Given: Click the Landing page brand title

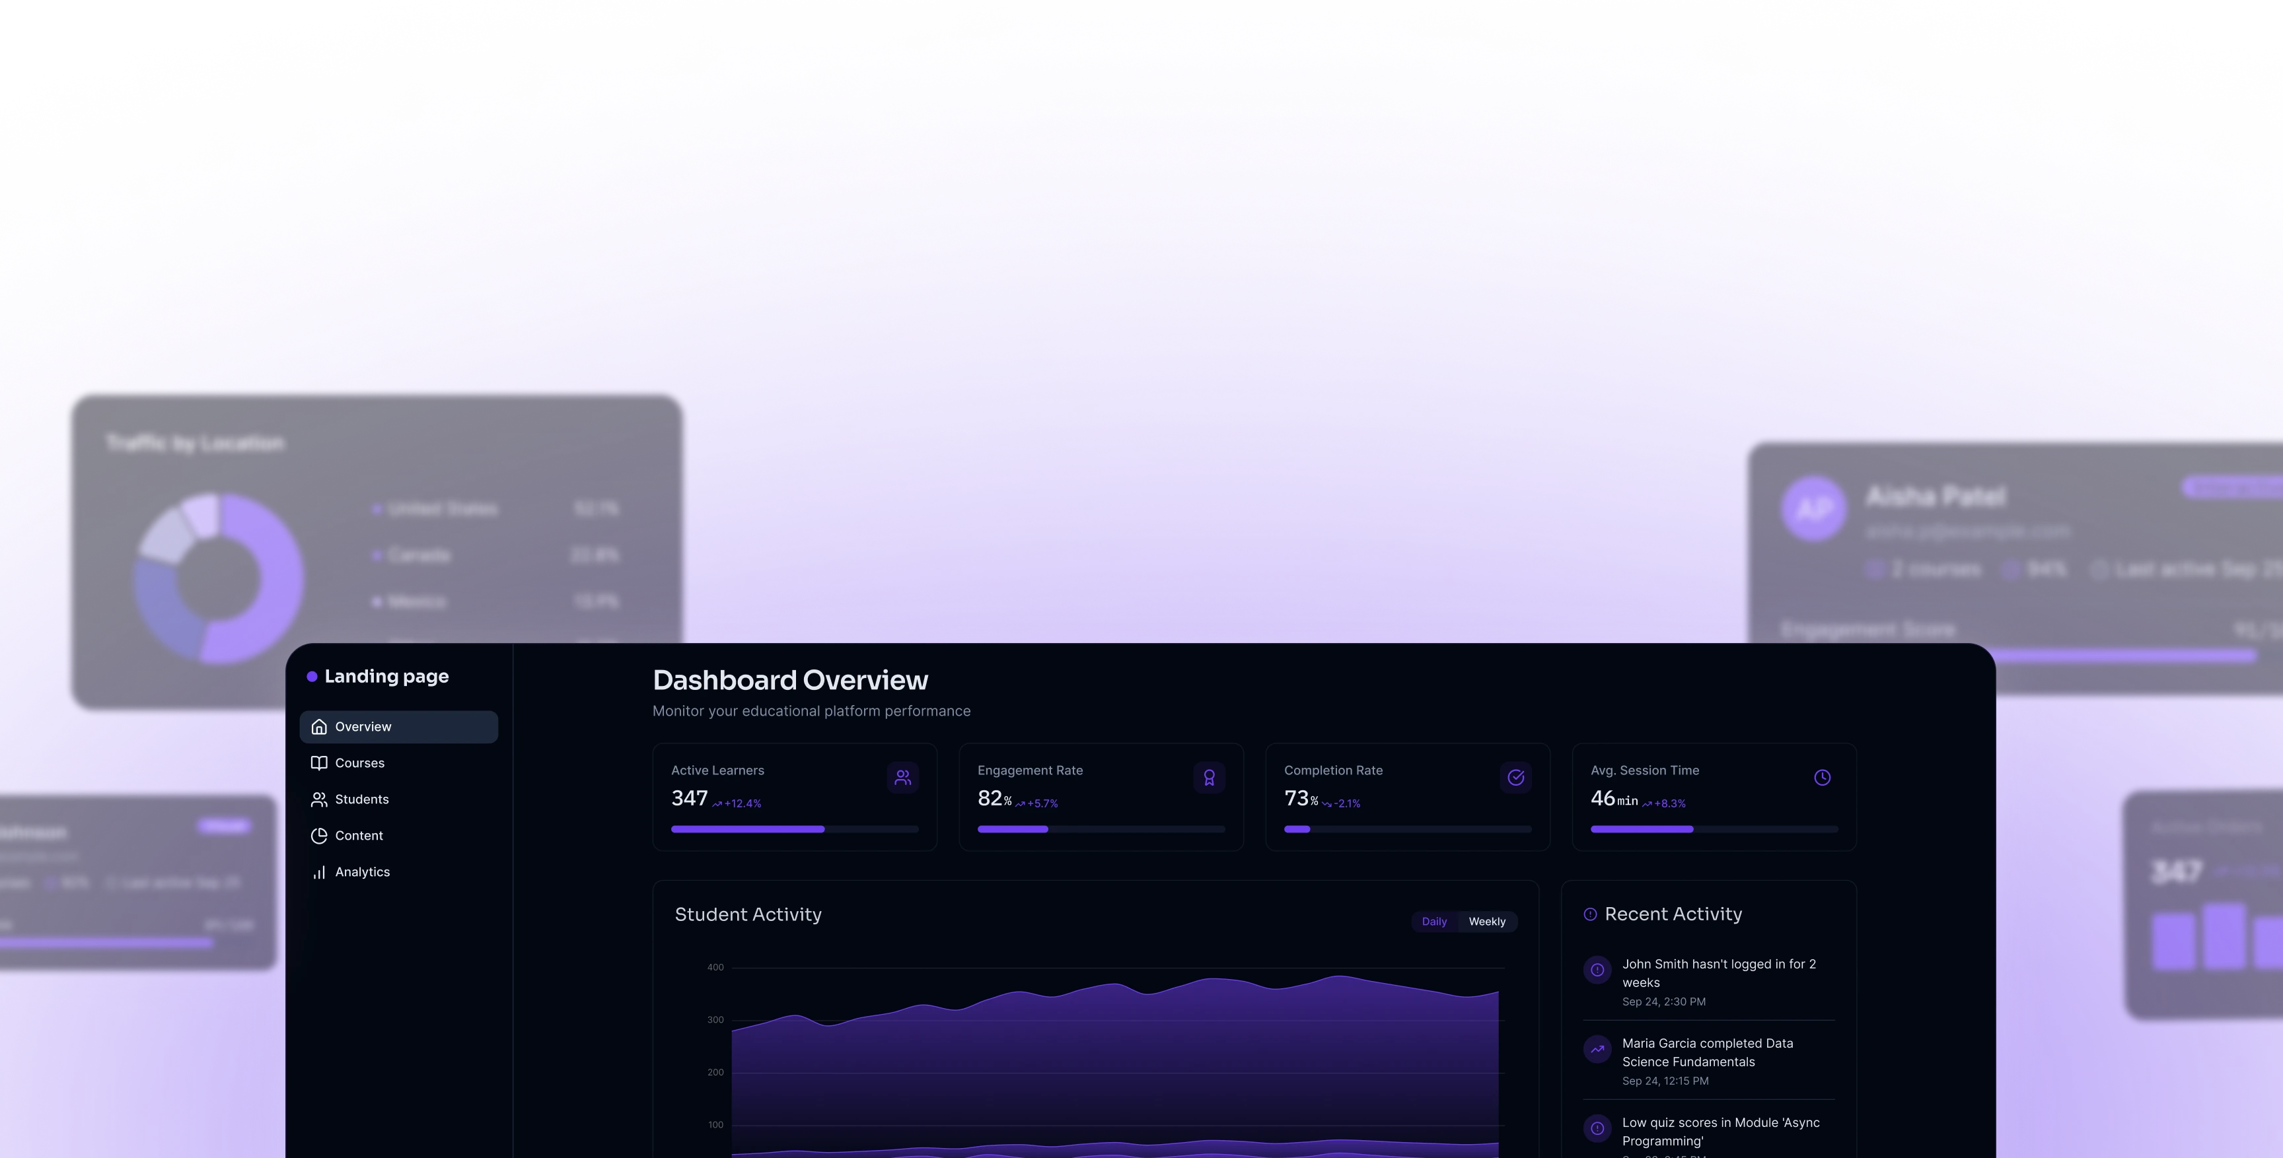Looking at the screenshot, I should point(386,677).
